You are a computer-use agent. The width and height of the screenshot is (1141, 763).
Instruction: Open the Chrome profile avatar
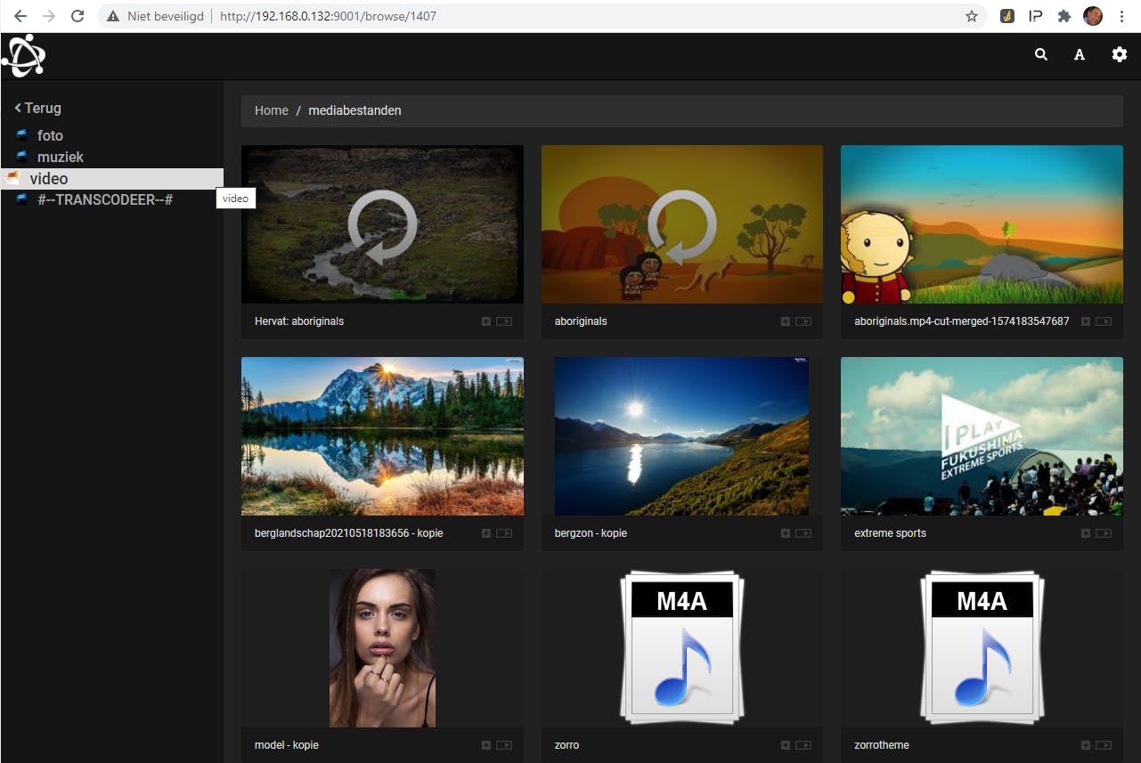(1093, 16)
